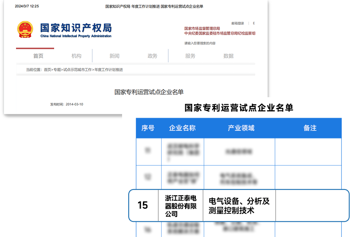Click the 专题 breadcrumb link
Screen dimensions: 356x237
click(57, 70)
